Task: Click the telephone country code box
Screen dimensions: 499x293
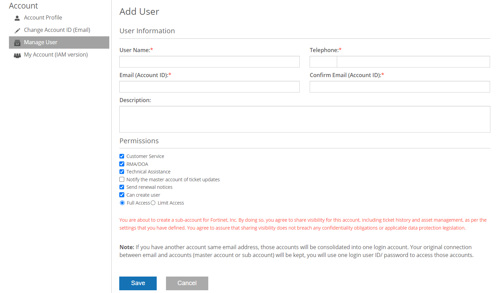Action: click(323, 62)
